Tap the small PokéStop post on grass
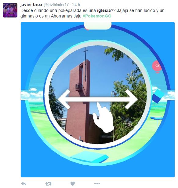 click(x=157, y=122)
